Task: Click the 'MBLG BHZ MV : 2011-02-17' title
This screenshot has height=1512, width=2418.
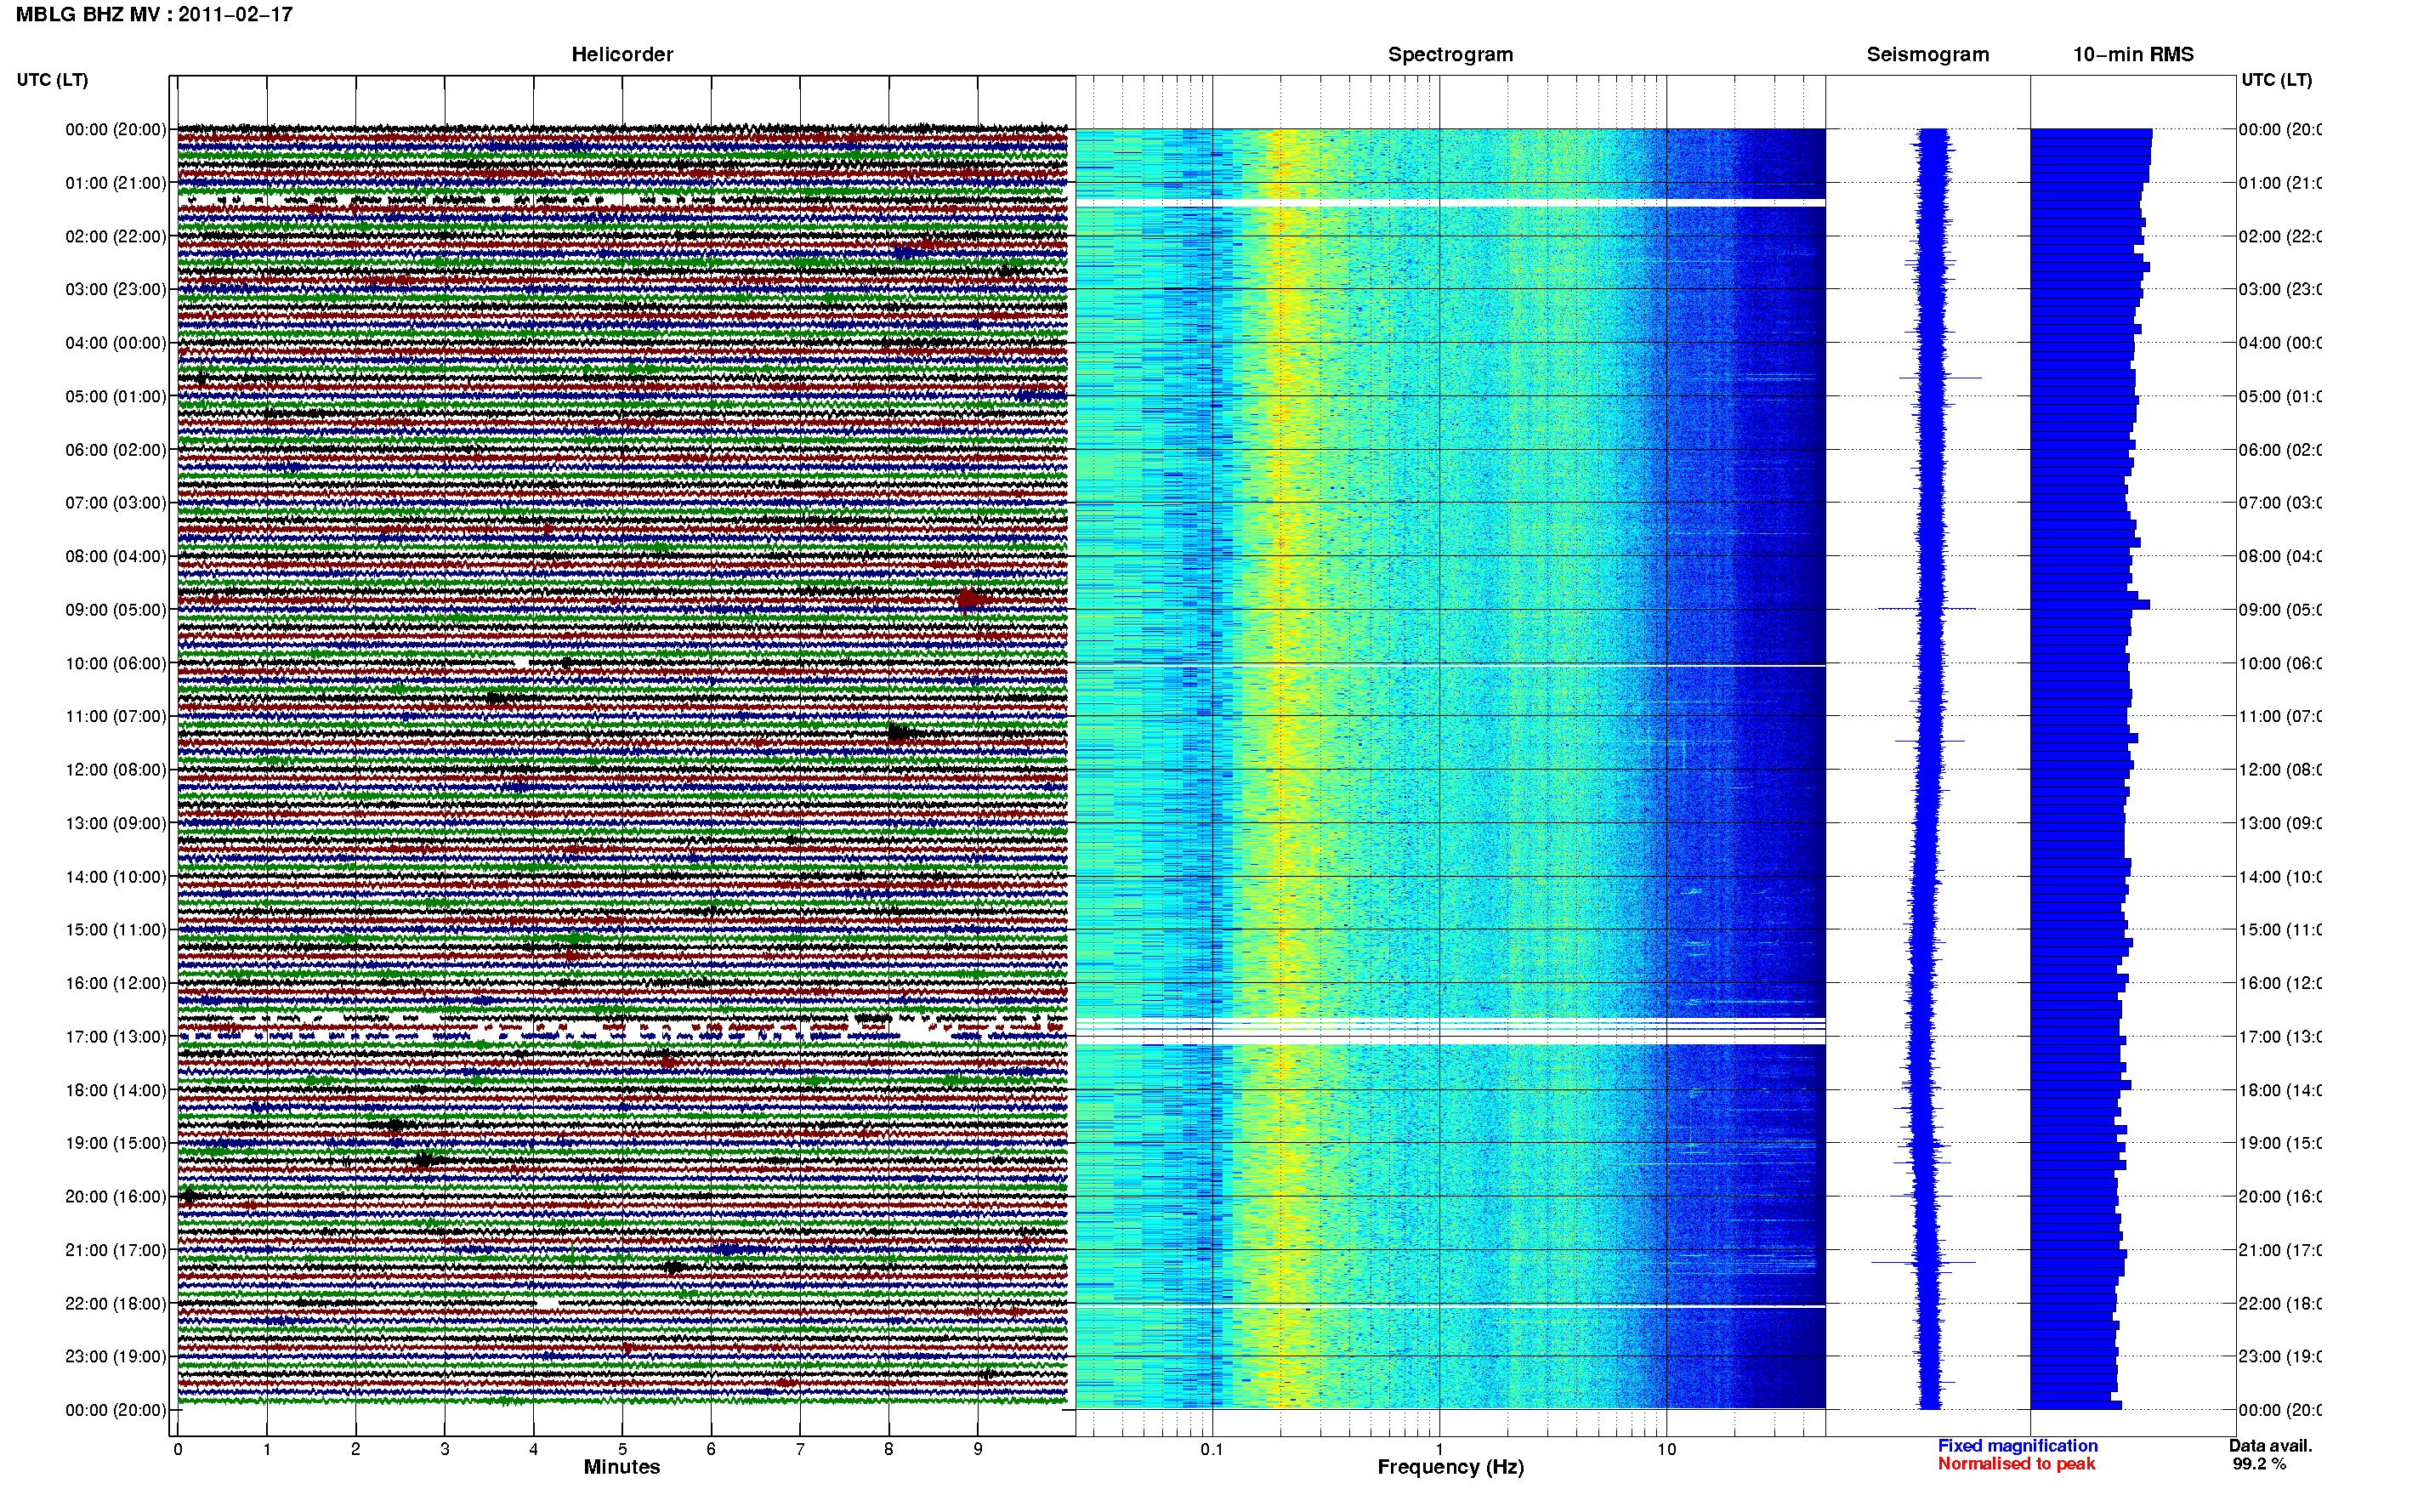Action: (154, 15)
